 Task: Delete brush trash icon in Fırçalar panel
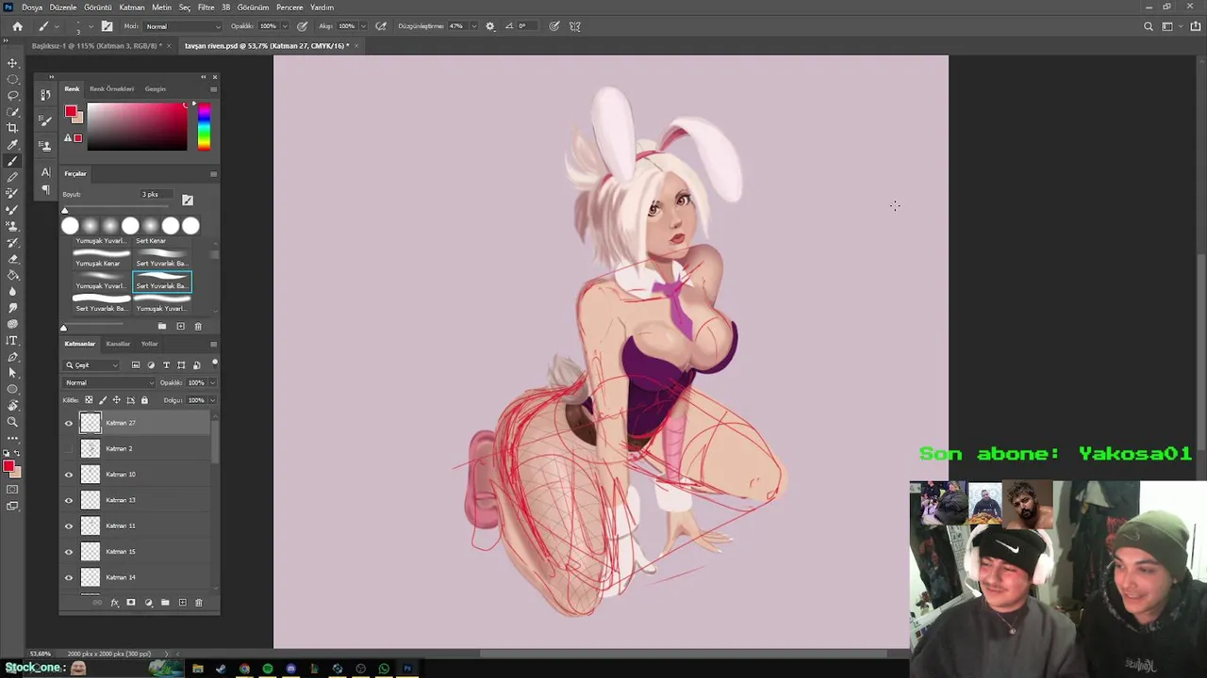tap(198, 327)
